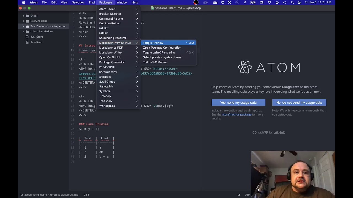The width and height of the screenshot is (353, 198).
Task: Click the user account menu bar icon
Action: click(277, 2)
